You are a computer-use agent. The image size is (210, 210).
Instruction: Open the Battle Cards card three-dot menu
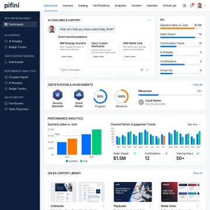tap(197, 206)
